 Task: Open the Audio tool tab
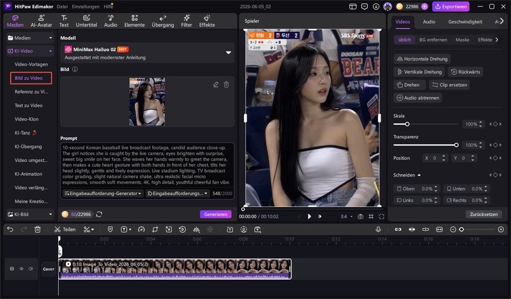pyautogui.click(x=111, y=21)
